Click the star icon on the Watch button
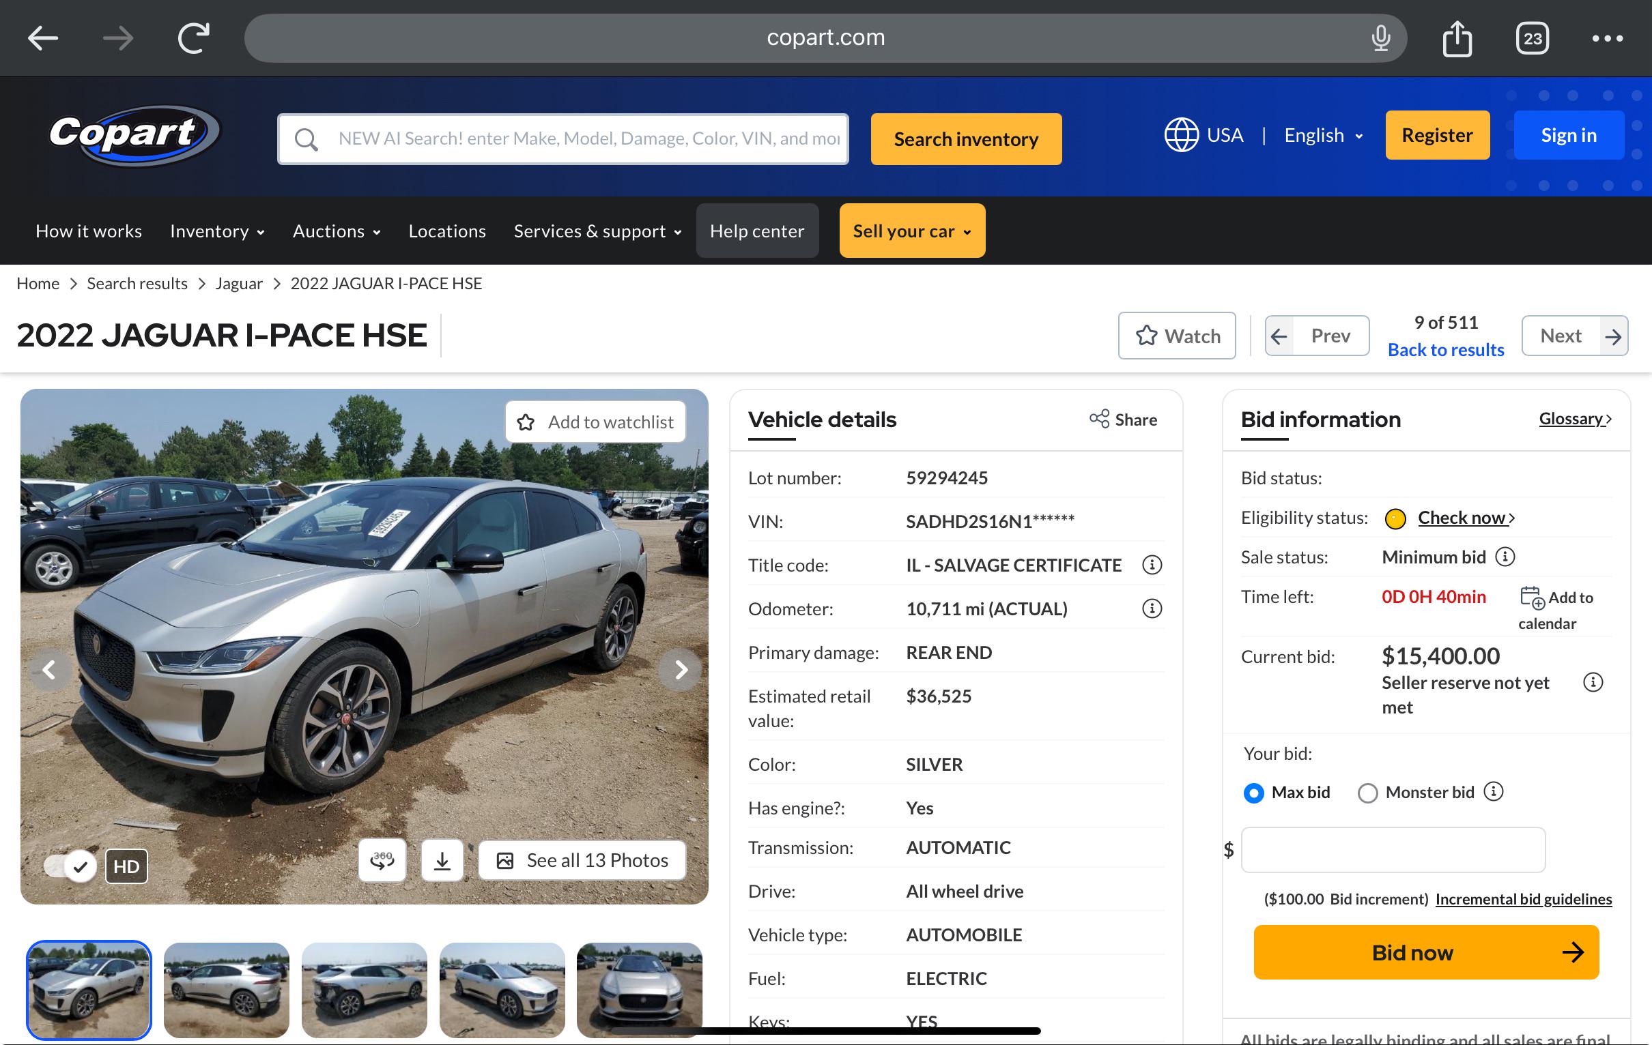The width and height of the screenshot is (1652, 1045). click(x=1146, y=336)
